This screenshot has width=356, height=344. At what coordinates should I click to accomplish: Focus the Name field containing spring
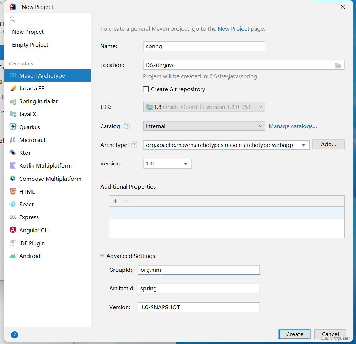tap(204, 46)
